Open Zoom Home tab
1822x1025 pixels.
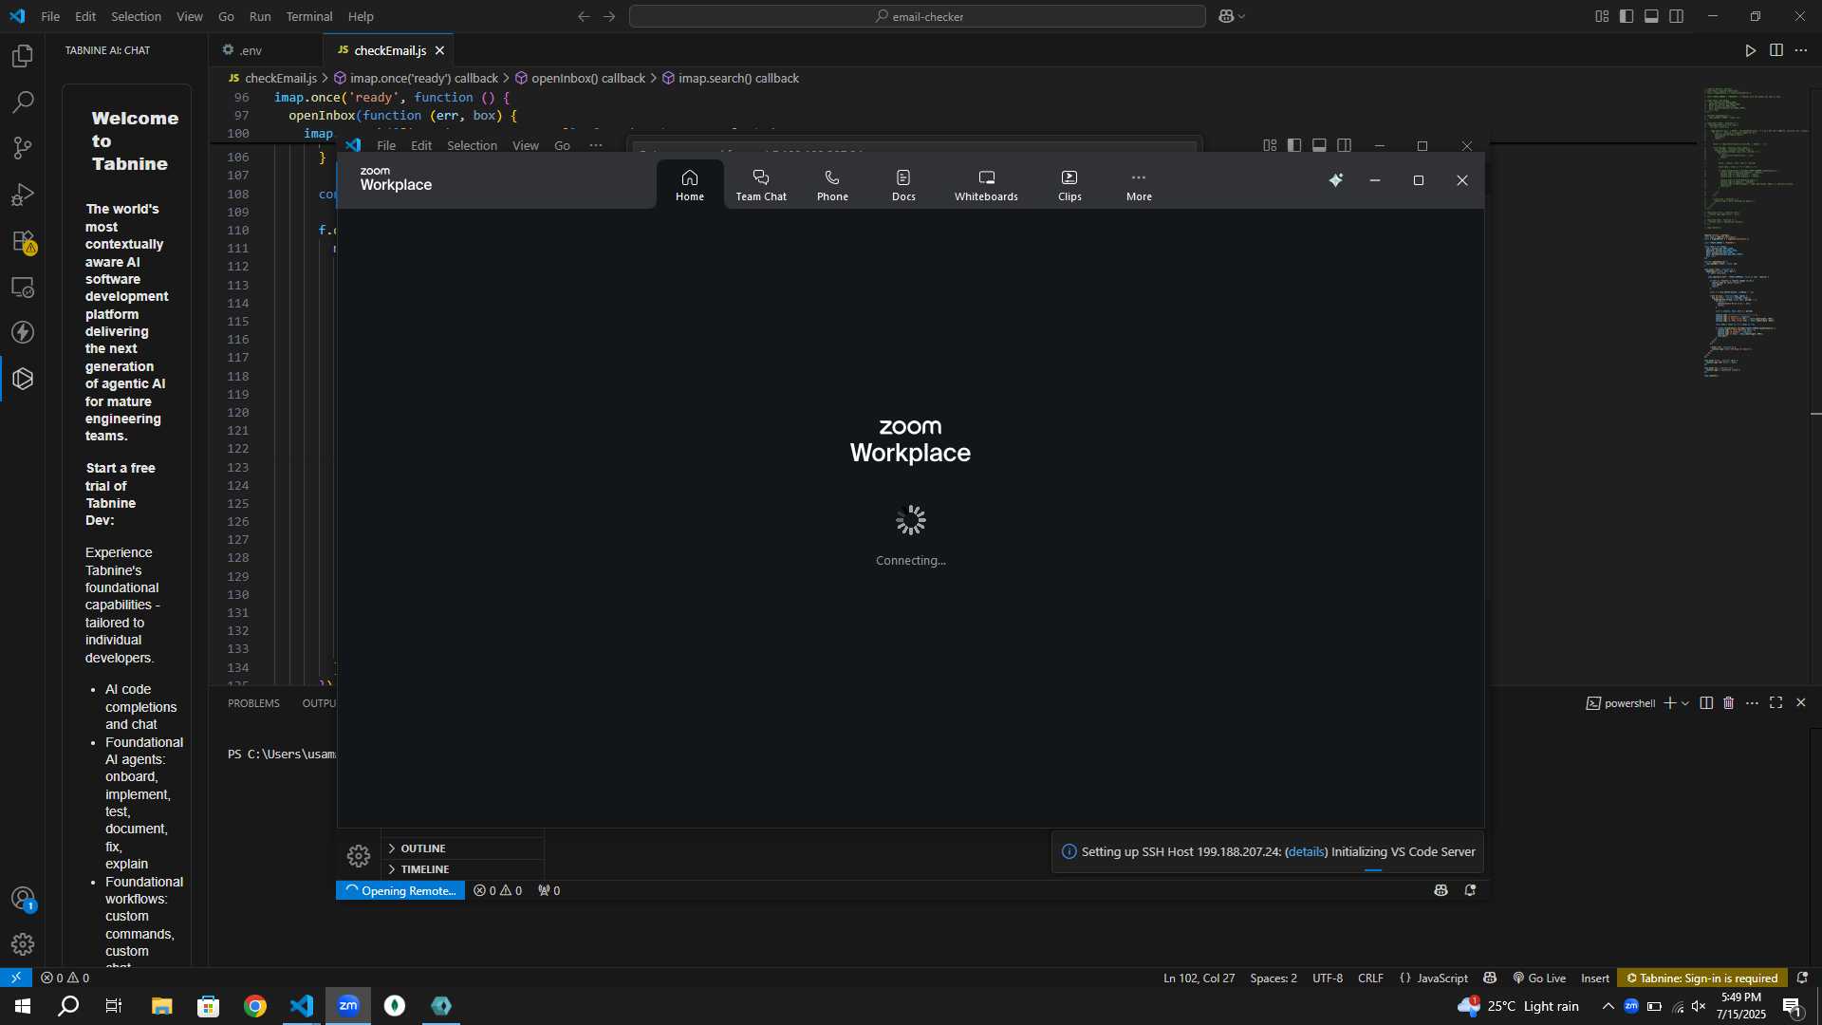[x=690, y=184]
